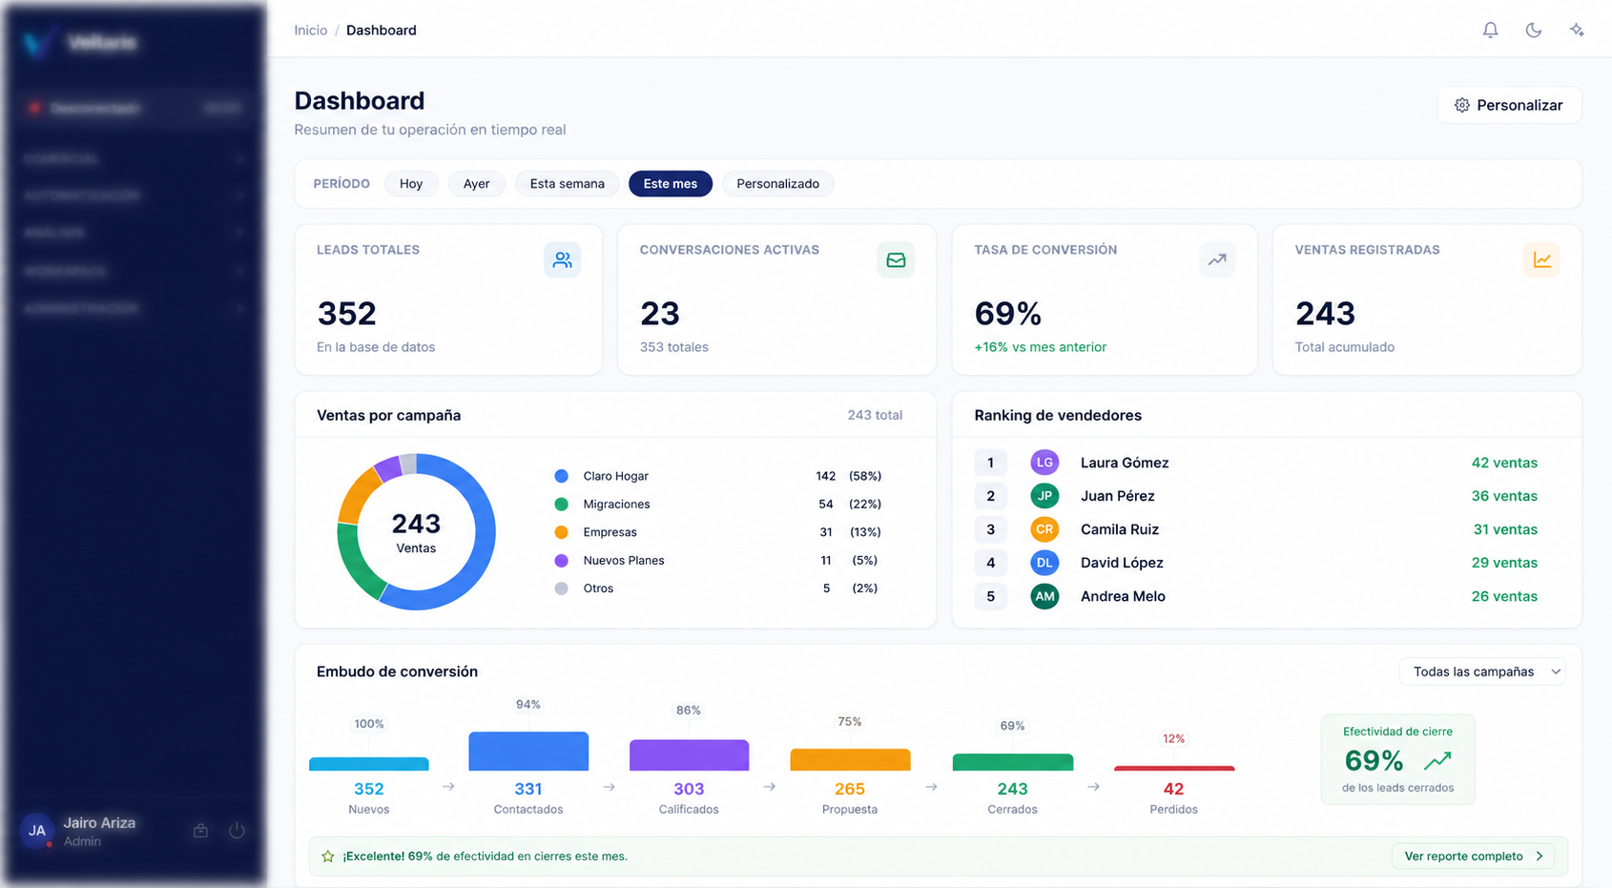Click the donut chart center showing 243 Ventas
Image resolution: width=1612 pixels, height=888 pixels.
[416, 532]
